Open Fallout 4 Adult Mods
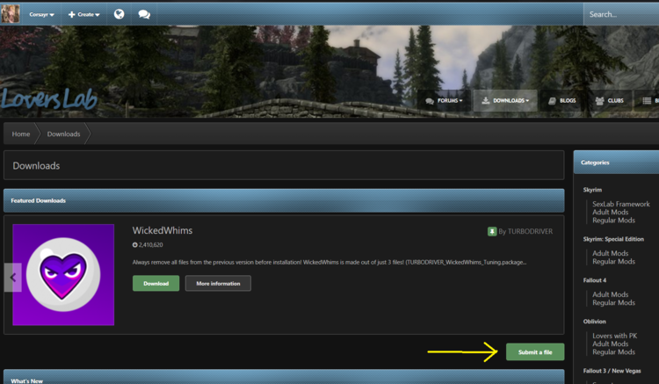Viewport: 659px width, 384px height. coord(611,294)
